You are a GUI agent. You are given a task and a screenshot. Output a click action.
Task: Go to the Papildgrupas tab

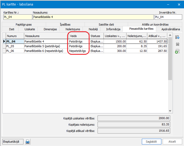[x=23, y=25]
